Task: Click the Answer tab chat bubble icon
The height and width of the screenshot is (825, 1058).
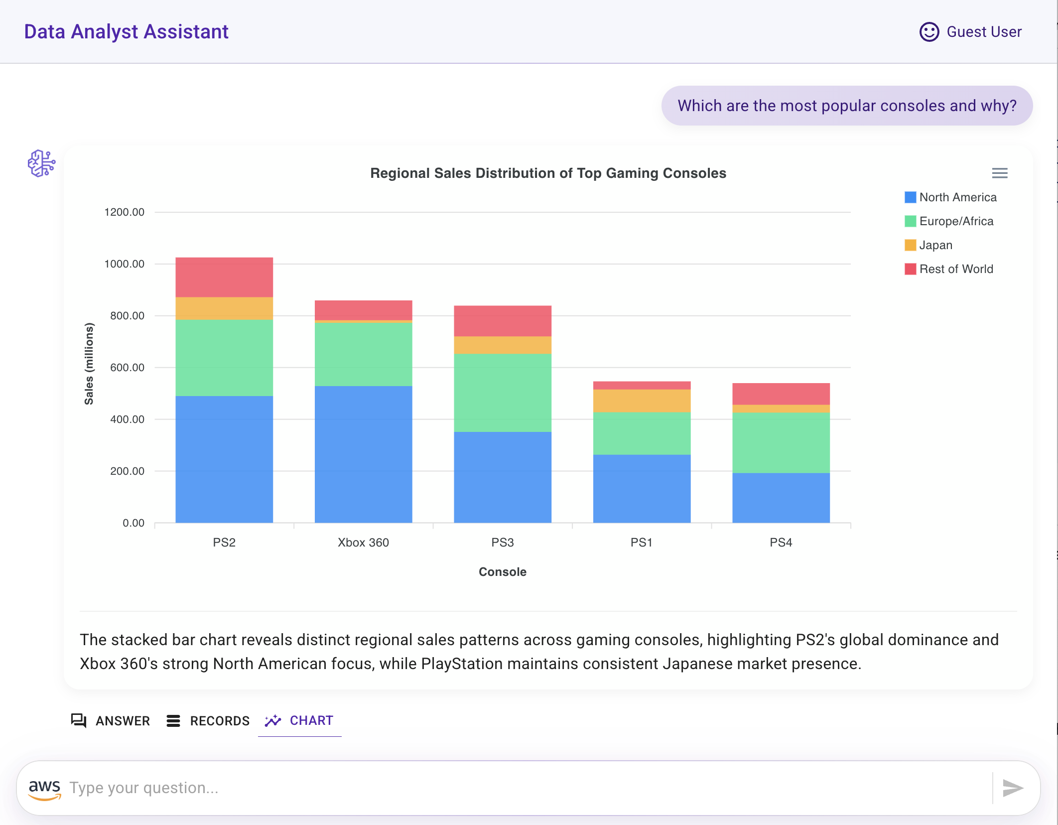Action: [x=79, y=720]
